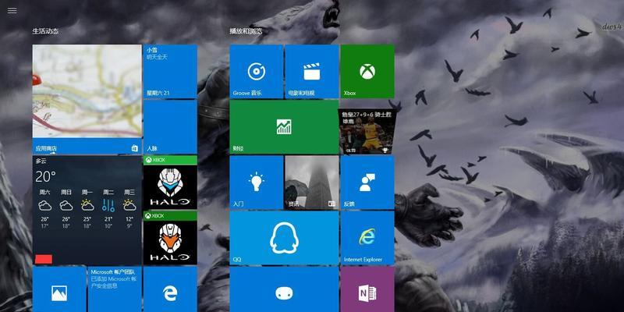
Task: Open the Halo tile with blue helmet
Action: [x=170, y=183]
